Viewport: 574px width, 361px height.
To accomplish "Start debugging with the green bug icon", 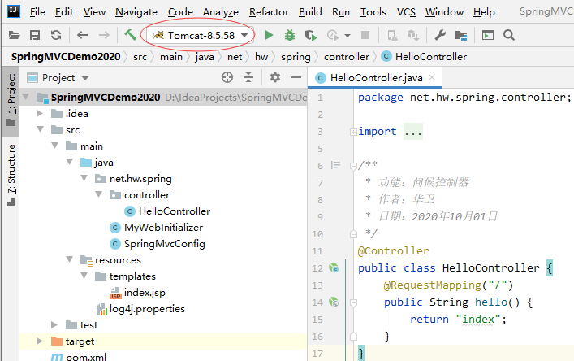I will point(290,35).
